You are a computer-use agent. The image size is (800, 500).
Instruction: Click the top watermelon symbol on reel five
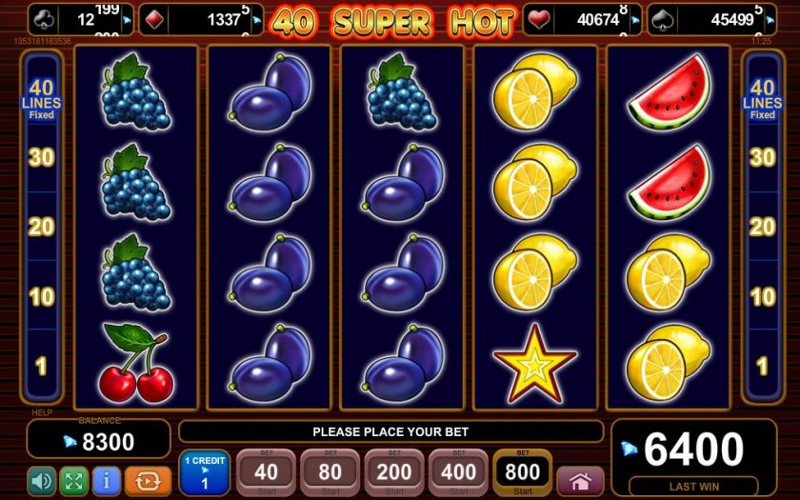(x=669, y=92)
